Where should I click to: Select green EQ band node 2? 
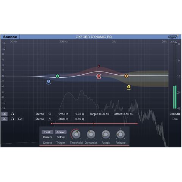pyautogui.click(x=58, y=76)
